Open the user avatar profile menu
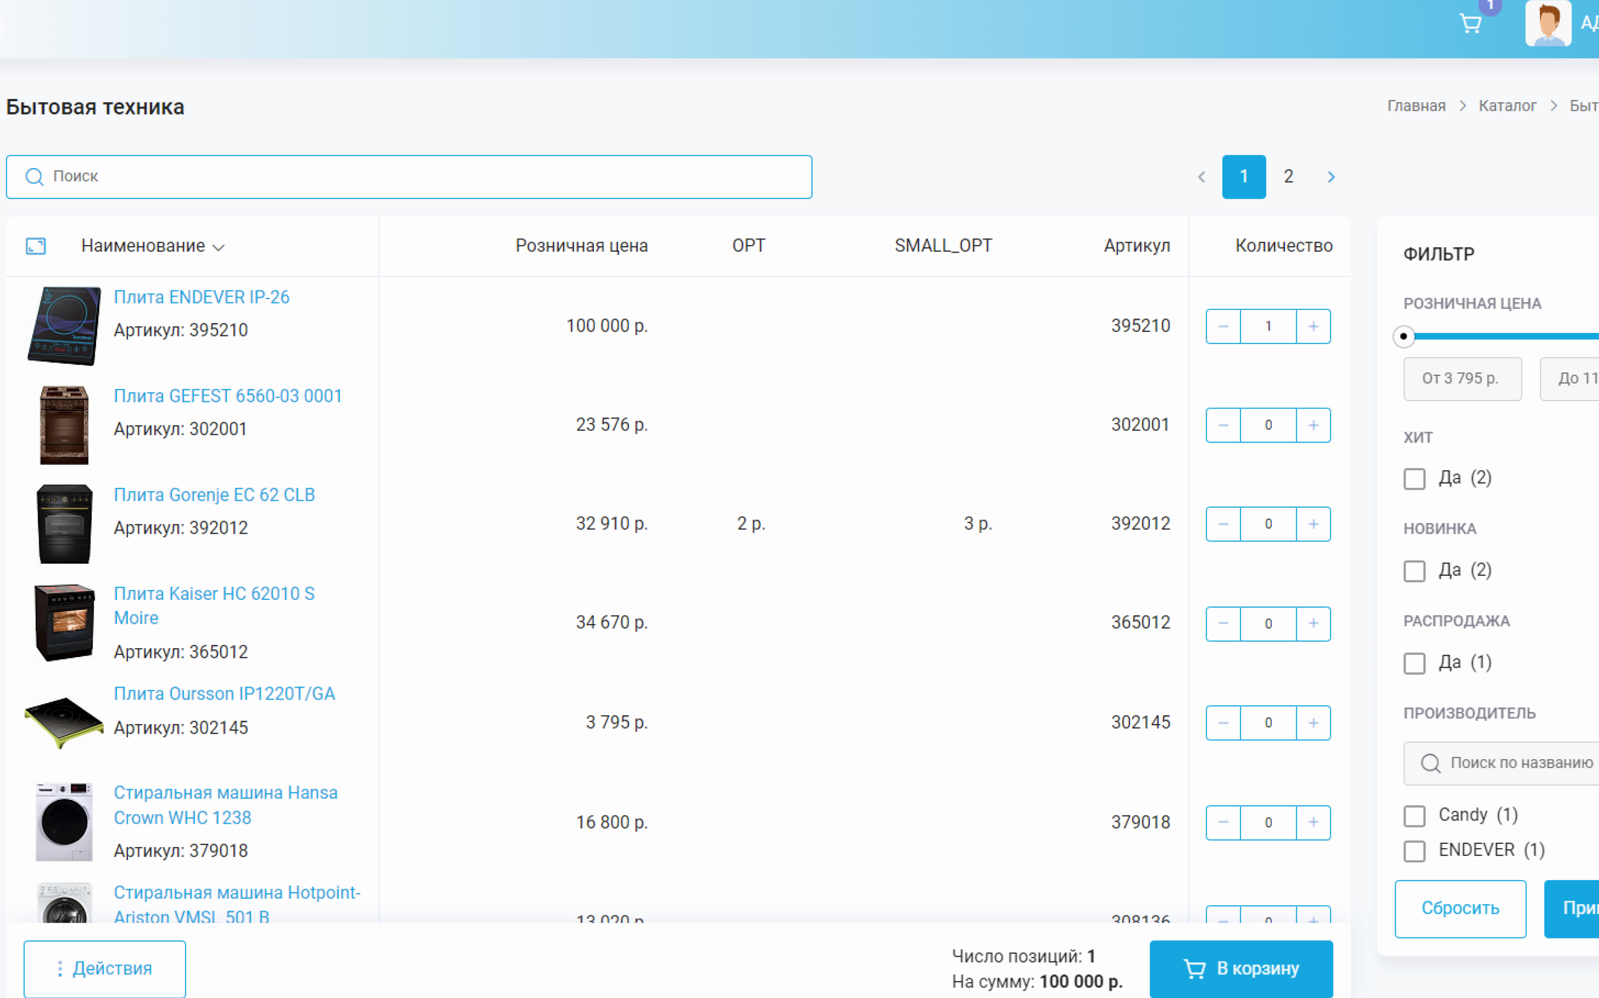 [x=1548, y=23]
